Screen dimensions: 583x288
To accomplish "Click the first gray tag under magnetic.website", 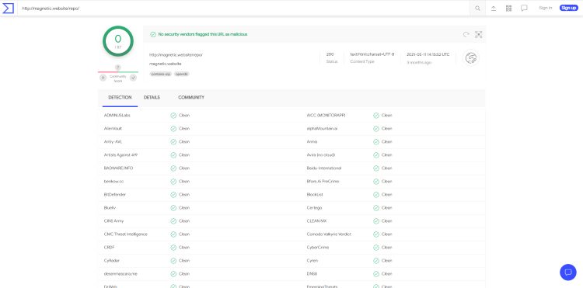I will click(x=161, y=74).
